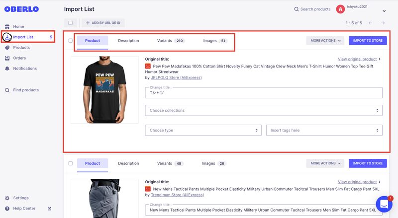Click the Settings gear icon
The height and width of the screenshot is (218, 398).
[x=7, y=198]
